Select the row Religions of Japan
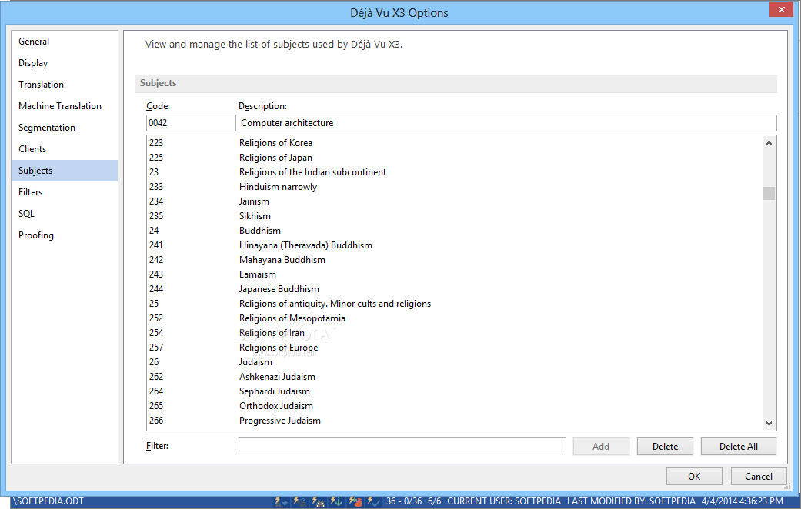 click(455, 158)
